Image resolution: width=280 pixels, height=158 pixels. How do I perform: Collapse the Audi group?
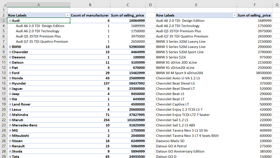pyautogui.click(x=10, y=21)
